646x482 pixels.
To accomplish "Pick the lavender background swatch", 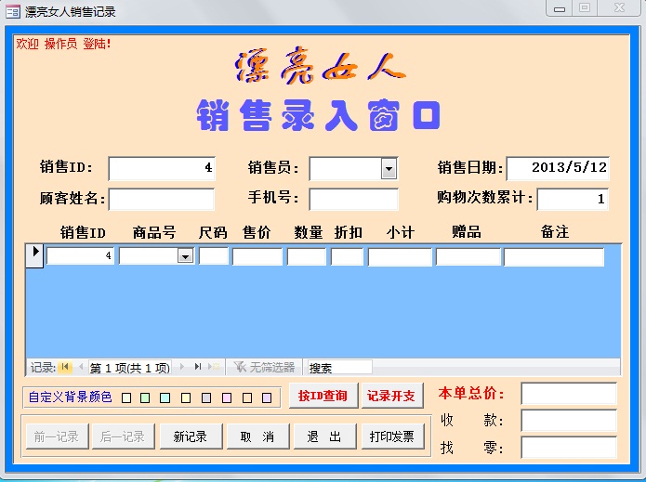I will coord(267,397).
